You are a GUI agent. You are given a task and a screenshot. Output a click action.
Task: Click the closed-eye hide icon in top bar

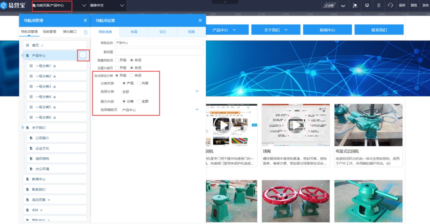pos(343,5)
